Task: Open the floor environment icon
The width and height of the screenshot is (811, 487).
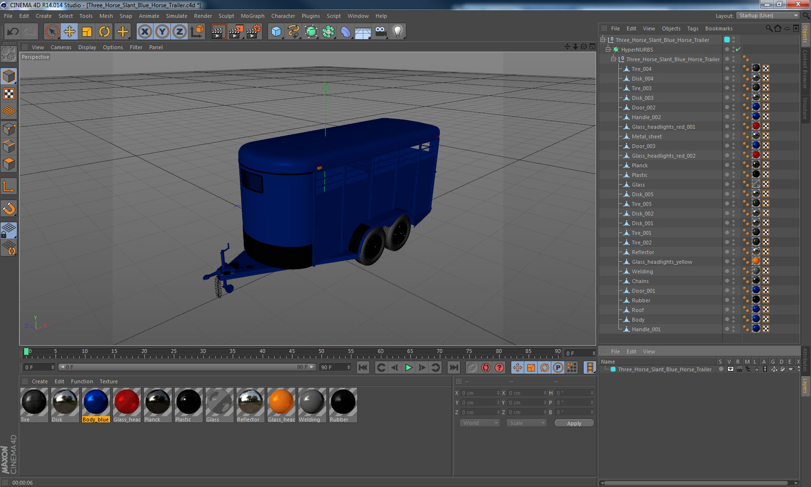Action: coord(363,32)
